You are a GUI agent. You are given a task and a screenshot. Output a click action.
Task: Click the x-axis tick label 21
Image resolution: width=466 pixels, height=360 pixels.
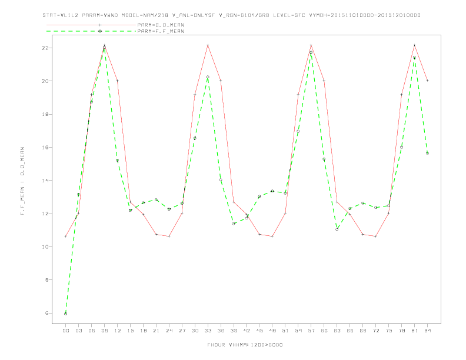156,331
